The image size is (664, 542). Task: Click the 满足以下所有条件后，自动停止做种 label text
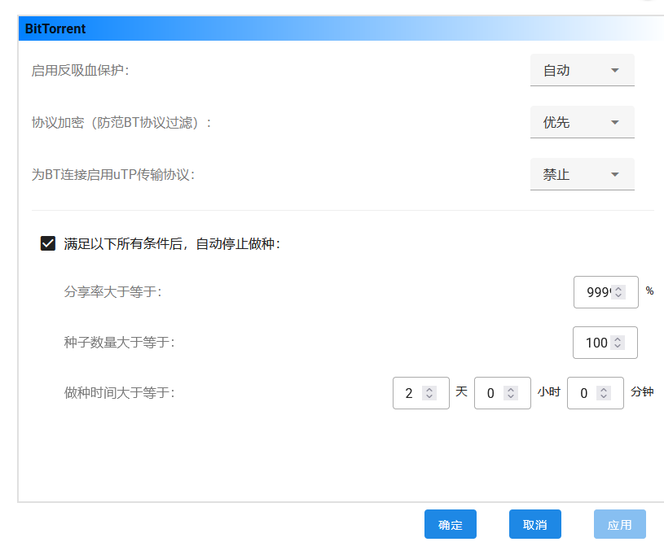coord(172,243)
